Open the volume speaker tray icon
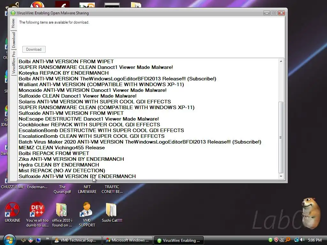This screenshot has width=327, height=245. [x=302, y=240]
